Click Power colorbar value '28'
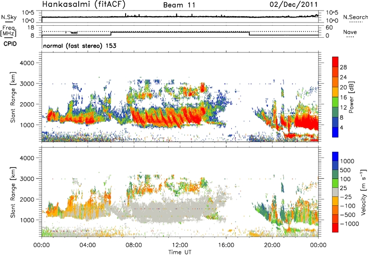Image resolution: width=368 pixels, height=255 pixels. (343, 67)
